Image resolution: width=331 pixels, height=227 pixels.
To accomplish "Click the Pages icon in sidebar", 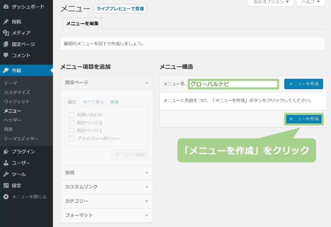I will coord(6,44).
